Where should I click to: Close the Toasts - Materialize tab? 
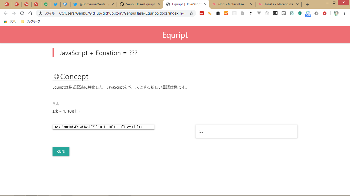(x=297, y=4)
